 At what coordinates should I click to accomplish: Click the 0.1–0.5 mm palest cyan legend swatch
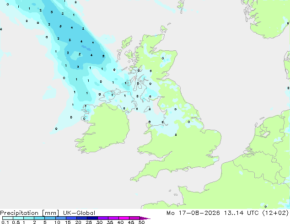click(8, 218)
